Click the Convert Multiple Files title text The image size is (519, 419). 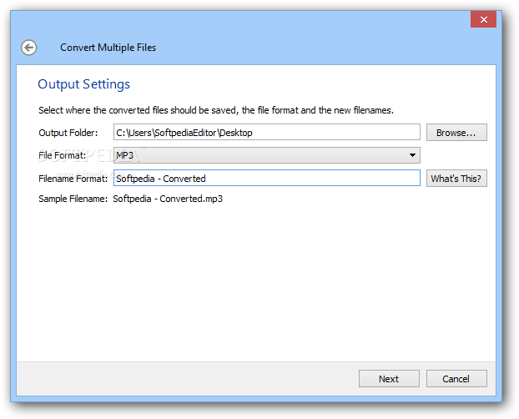pos(108,48)
